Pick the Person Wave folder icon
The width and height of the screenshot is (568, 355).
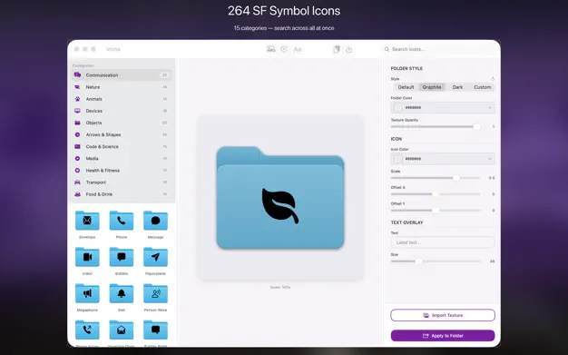(155, 294)
